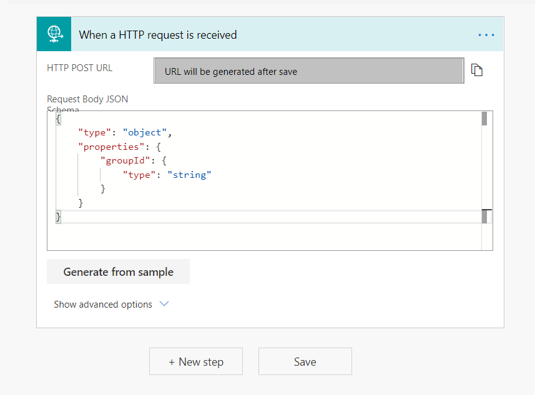Screen dimensions: 535x395
Task: Add a new step to the flow
Action: (x=195, y=361)
